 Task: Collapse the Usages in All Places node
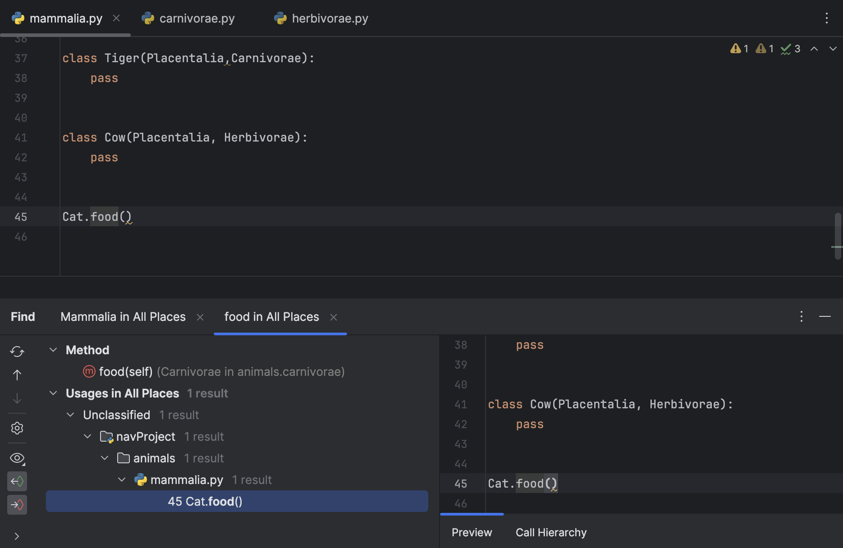(x=53, y=393)
